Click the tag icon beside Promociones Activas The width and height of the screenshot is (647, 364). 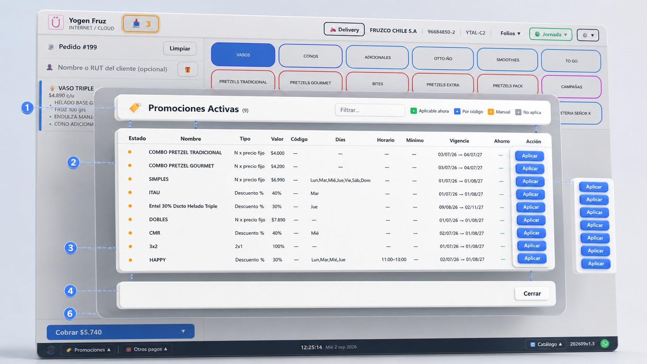tap(135, 107)
